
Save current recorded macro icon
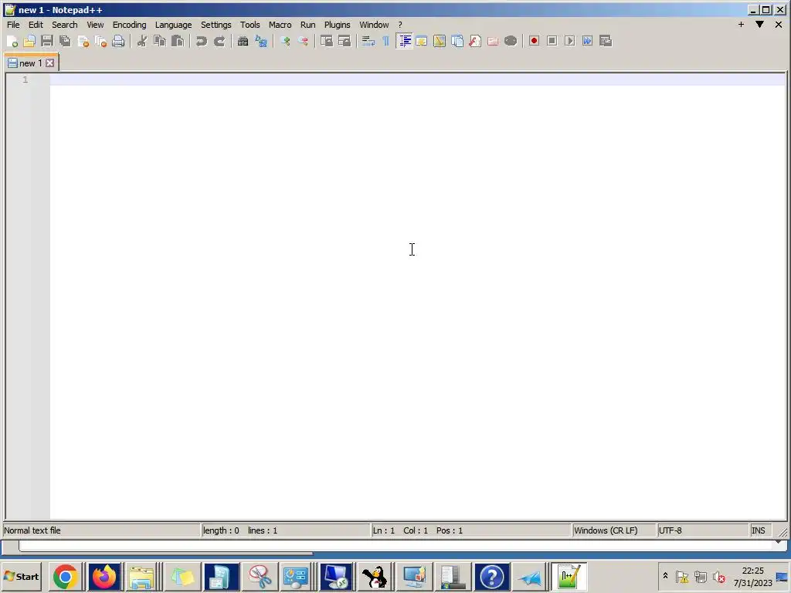[x=606, y=42]
